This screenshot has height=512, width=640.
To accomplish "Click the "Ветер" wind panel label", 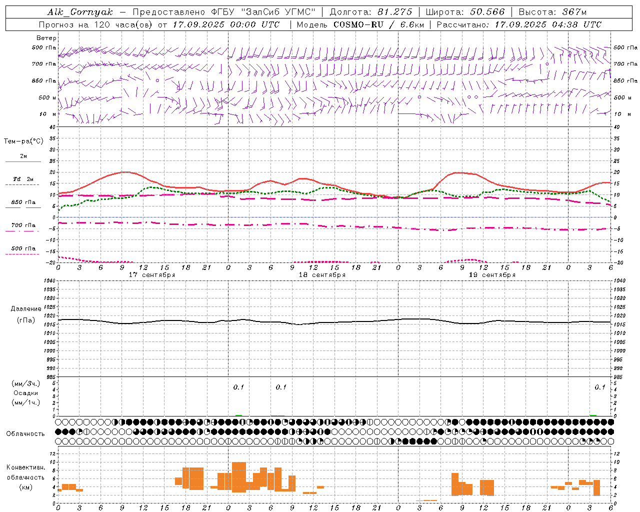I will pyautogui.click(x=46, y=38).
